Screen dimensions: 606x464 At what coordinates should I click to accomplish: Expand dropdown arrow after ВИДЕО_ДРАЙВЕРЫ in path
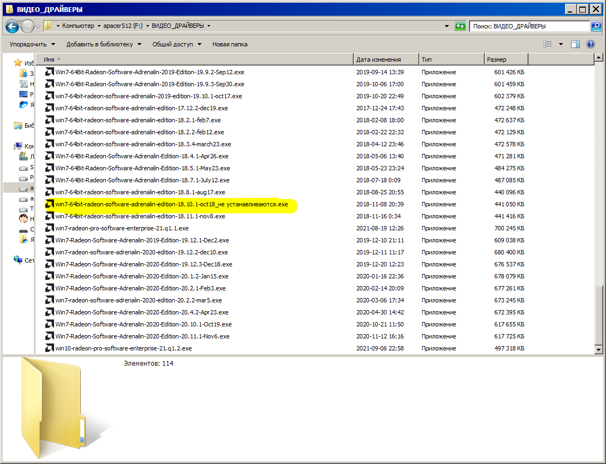click(x=209, y=26)
